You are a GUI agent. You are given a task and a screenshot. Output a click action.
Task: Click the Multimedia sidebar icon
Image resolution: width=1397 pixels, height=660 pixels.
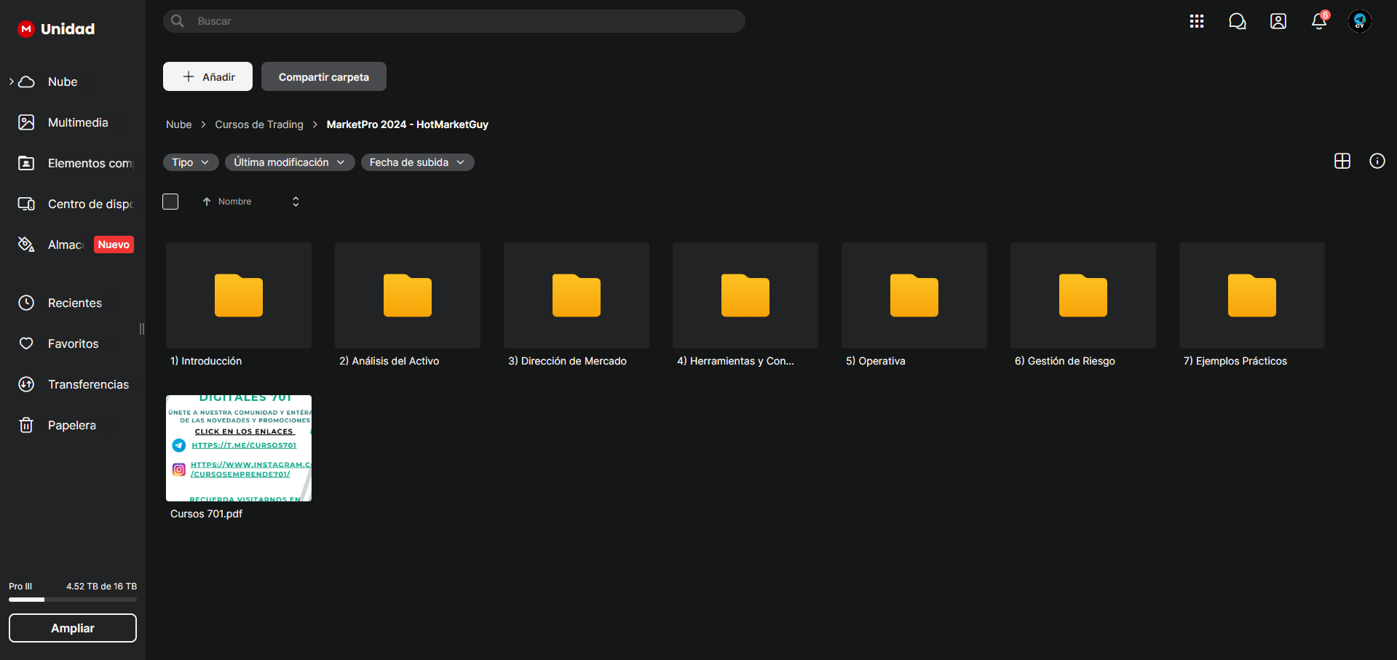coord(26,122)
